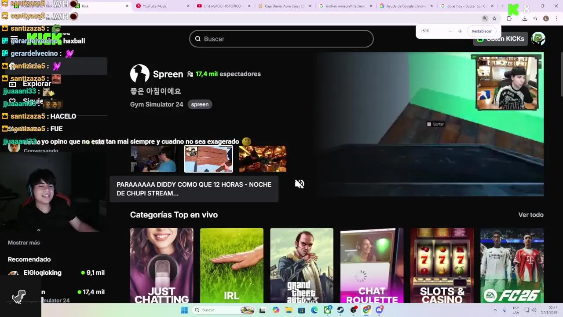Image resolution: width=563 pixels, height=317 pixels.
Task: Open the ESP LAA language switcher
Action: pos(515,310)
